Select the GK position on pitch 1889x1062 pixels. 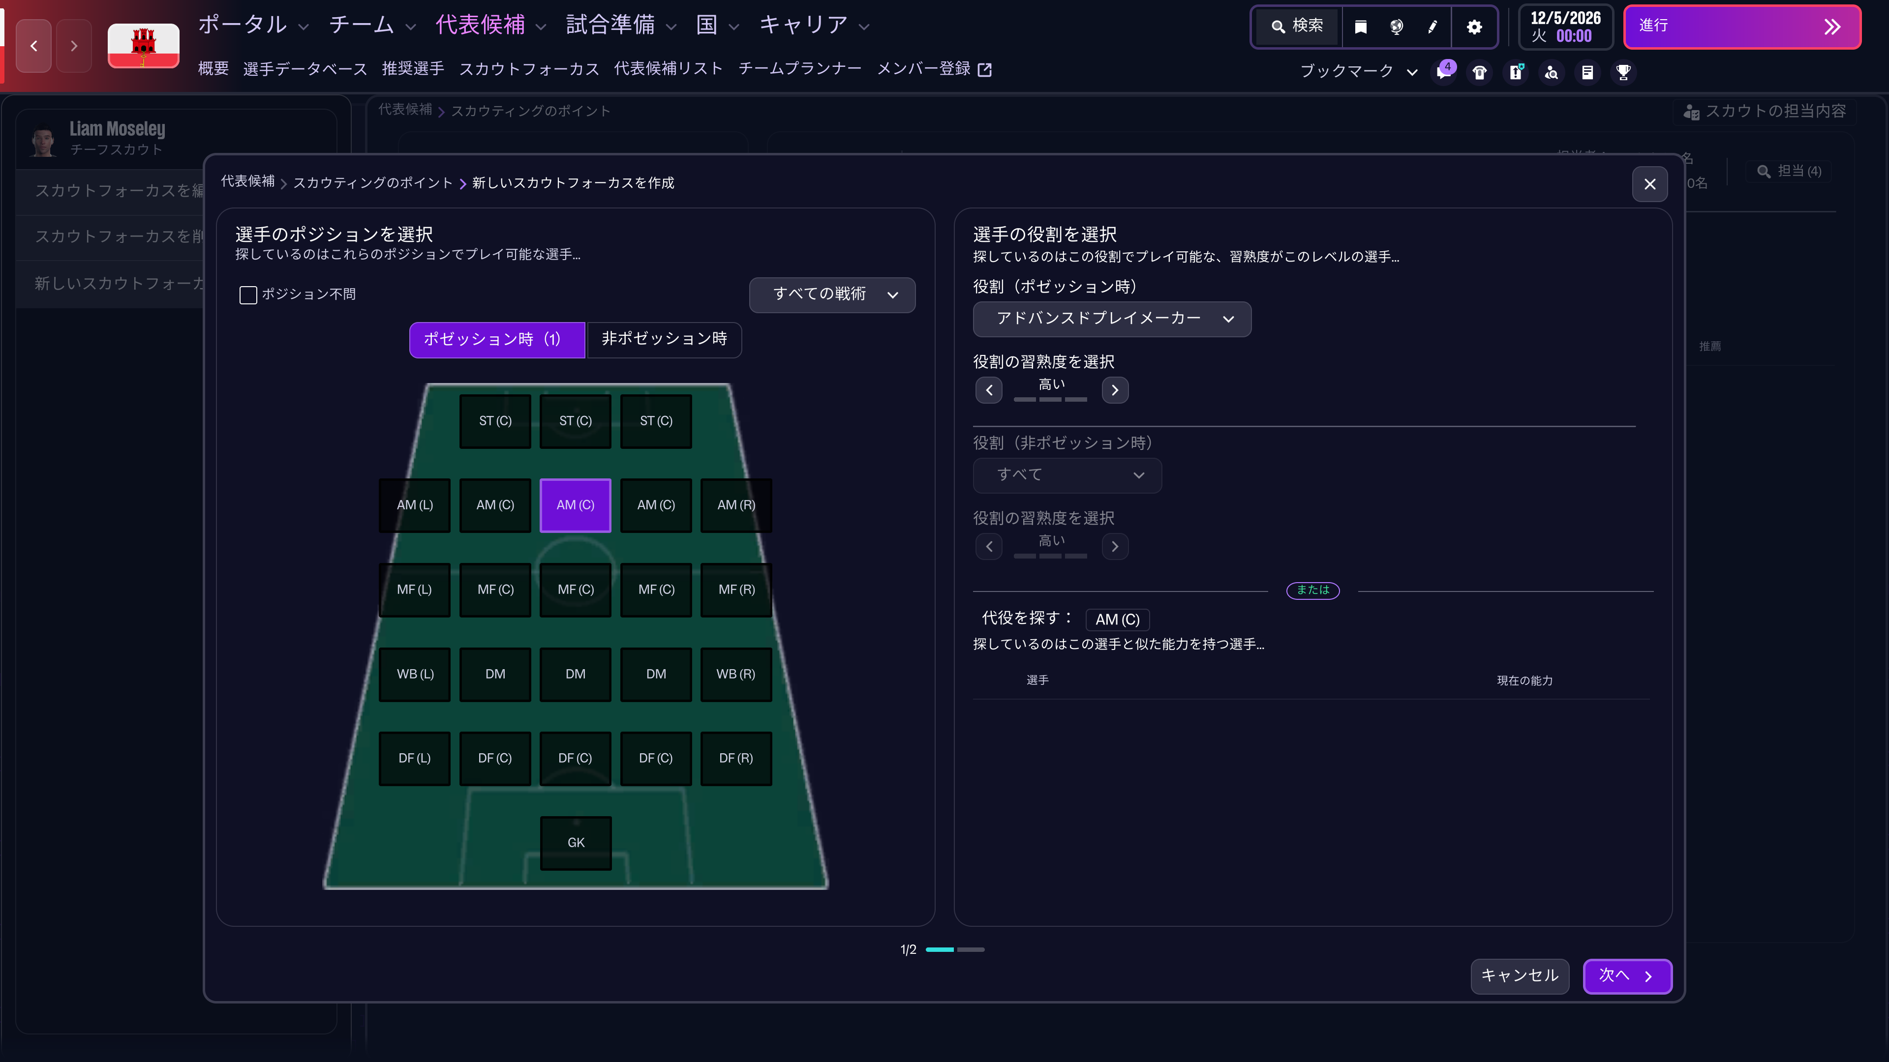point(576,843)
